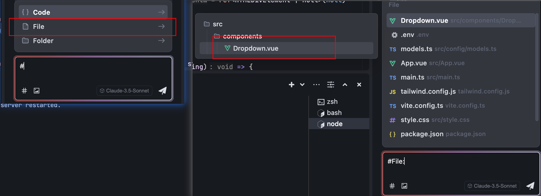Close the terminal panel
541x196 pixels.
(x=359, y=85)
